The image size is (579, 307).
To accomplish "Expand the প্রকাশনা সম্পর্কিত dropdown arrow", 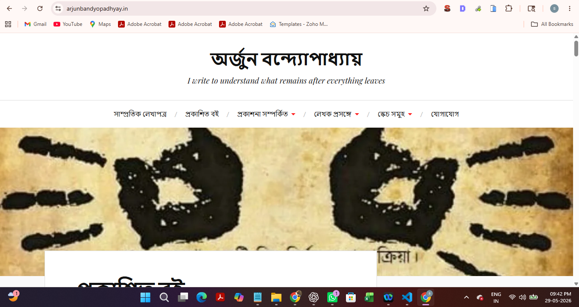I will pos(293,114).
